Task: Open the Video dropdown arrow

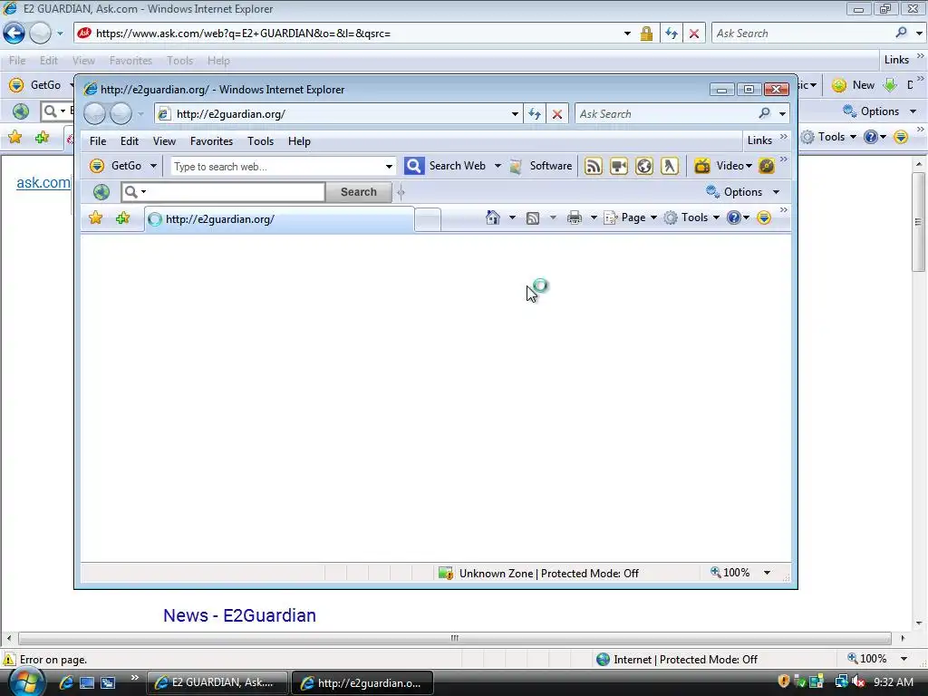Action: pyautogui.click(x=749, y=167)
